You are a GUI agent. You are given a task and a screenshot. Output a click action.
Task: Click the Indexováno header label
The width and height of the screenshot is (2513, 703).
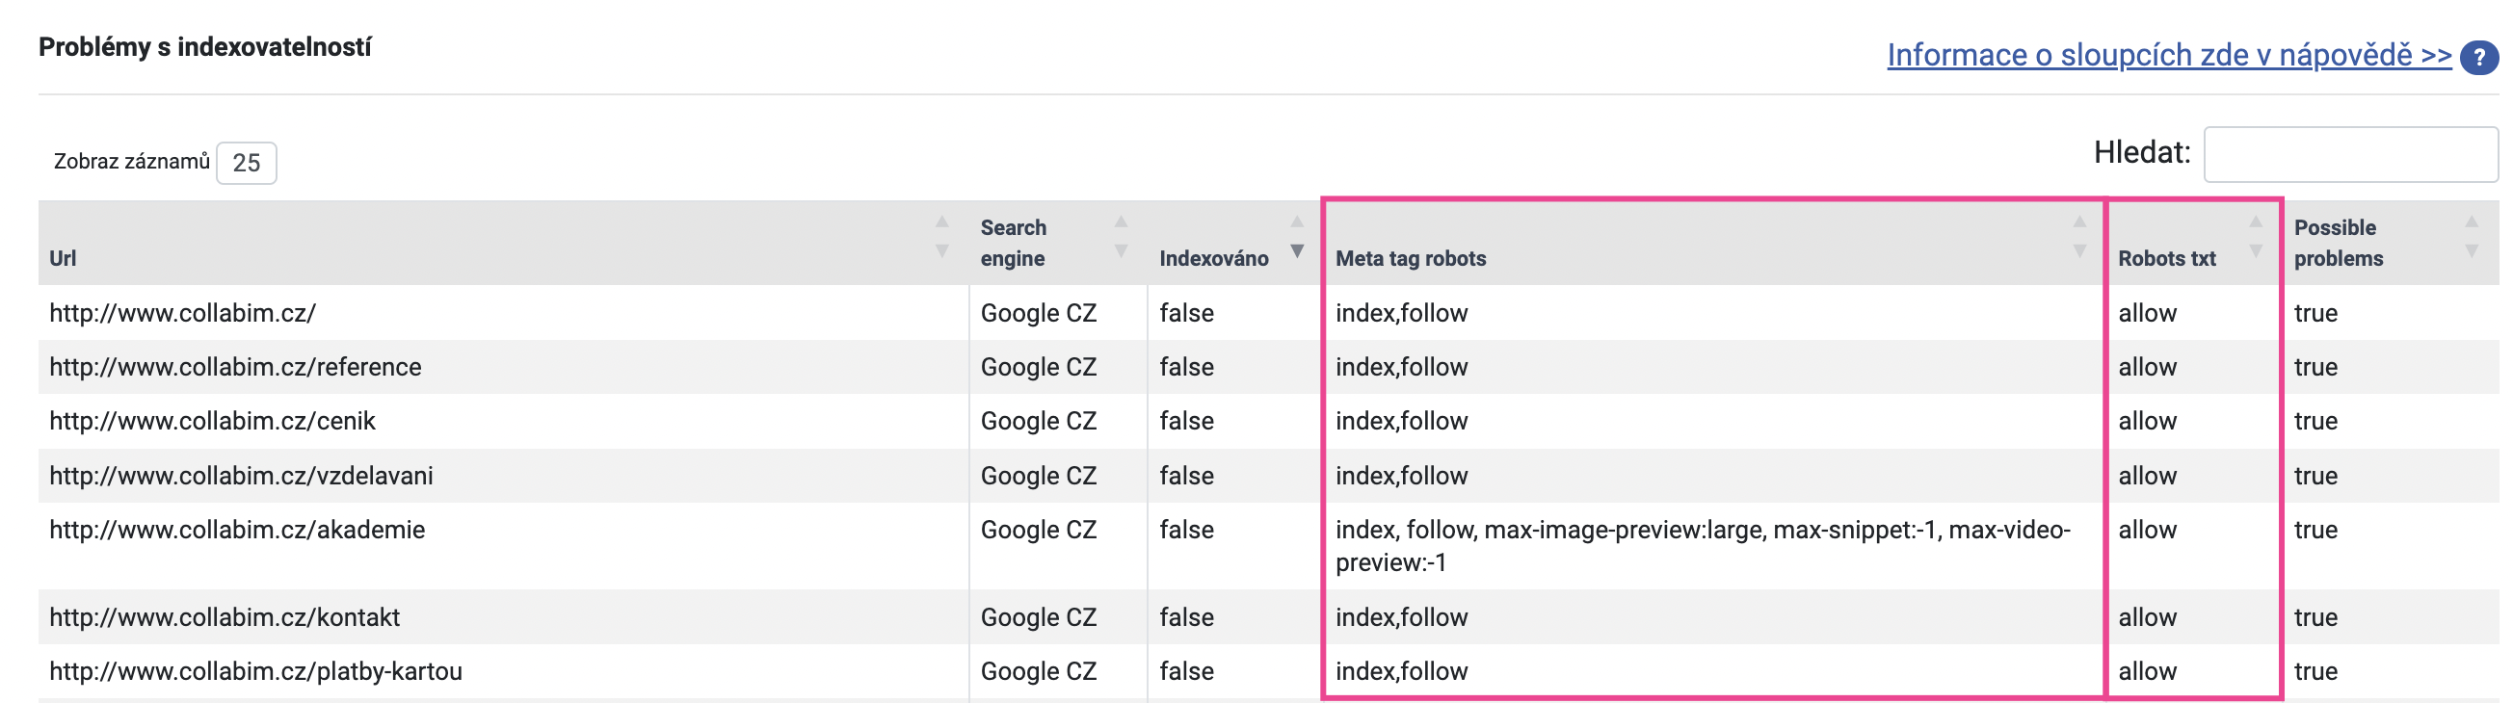click(x=1213, y=258)
